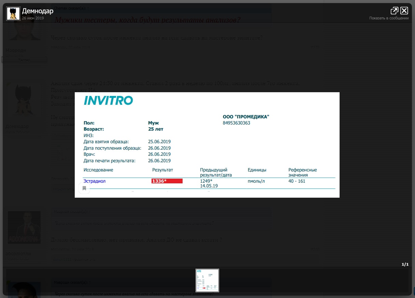The height and width of the screenshot is (298, 415).
Task: Click the 'Исследование' column header
Action: tap(98, 170)
